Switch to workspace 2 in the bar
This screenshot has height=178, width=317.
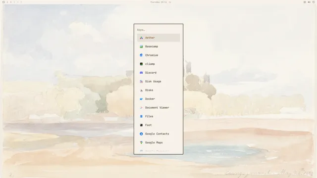11,2
